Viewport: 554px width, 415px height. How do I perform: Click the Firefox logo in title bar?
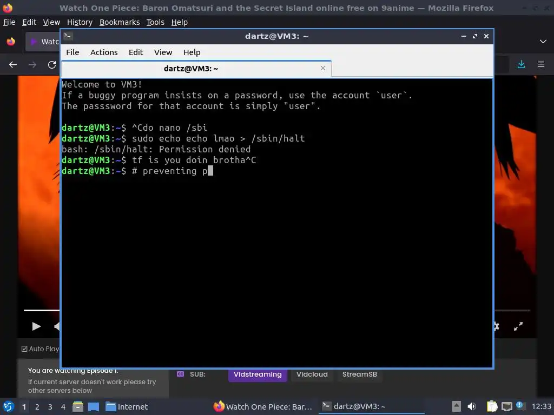8,8
